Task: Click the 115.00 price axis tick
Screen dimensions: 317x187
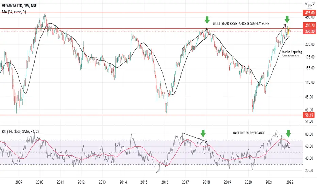Action: tap(310, 82)
